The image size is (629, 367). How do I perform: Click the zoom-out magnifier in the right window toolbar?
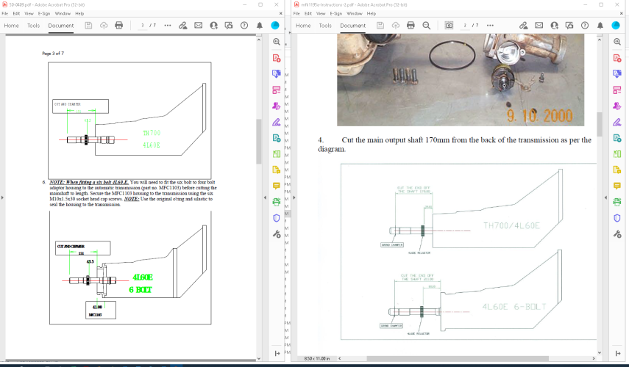(x=427, y=25)
